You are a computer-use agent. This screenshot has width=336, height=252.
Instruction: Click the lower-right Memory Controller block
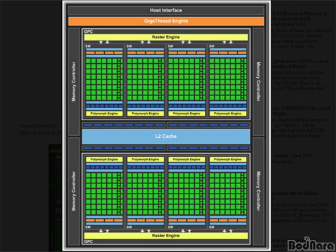pyautogui.click(x=259, y=191)
